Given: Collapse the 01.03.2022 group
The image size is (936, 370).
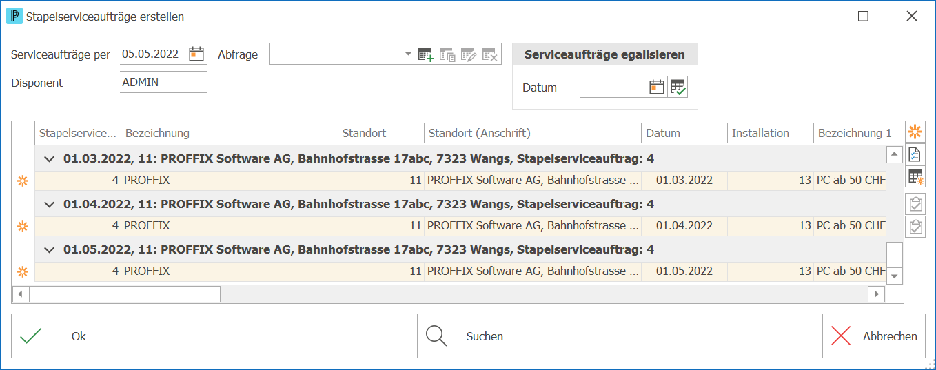Looking at the screenshot, I should pyautogui.click(x=49, y=159).
